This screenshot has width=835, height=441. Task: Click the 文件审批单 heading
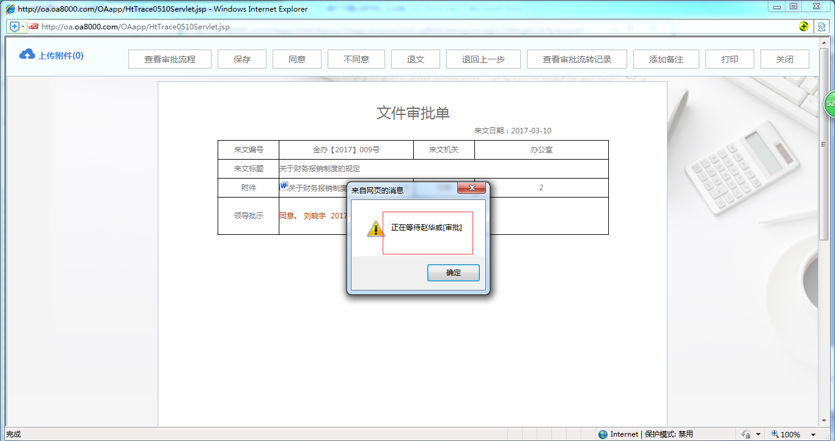[413, 113]
